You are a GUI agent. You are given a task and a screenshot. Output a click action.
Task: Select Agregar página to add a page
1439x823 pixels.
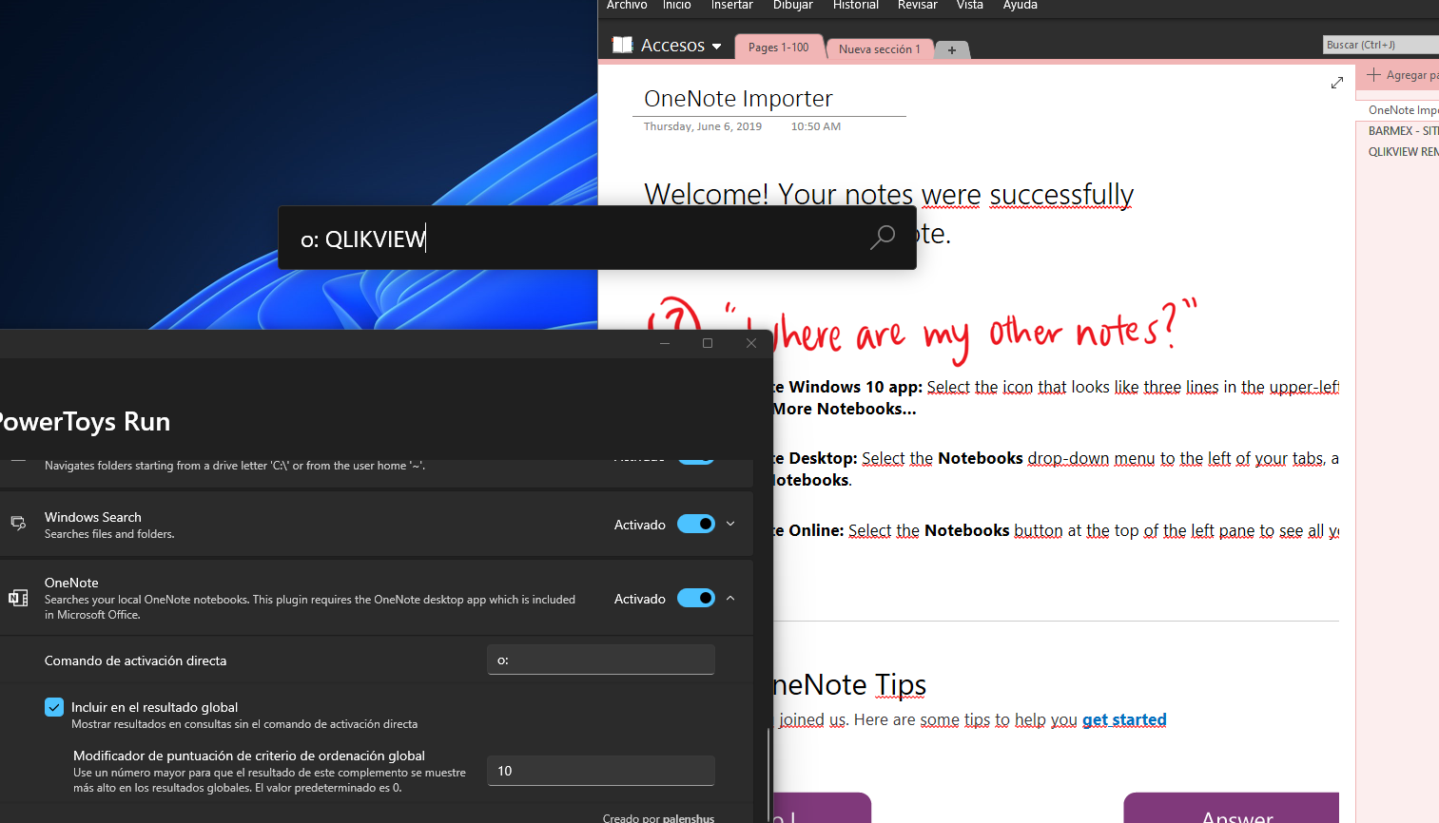[1405, 74]
